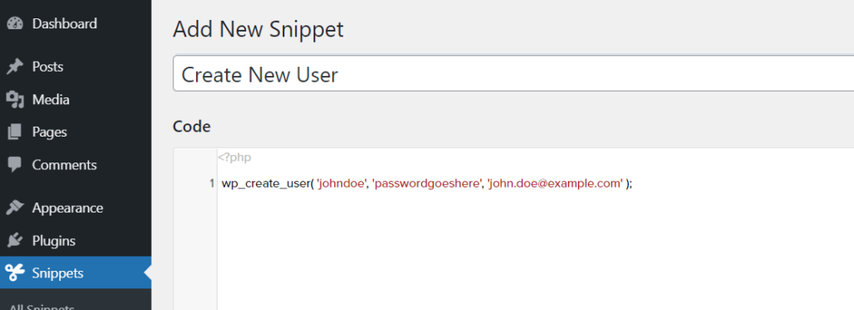Click the wp_create_user function name
The image size is (854, 310).
[x=265, y=184]
